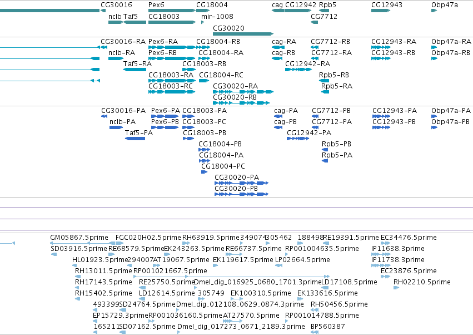Click the CG18003-RC transcript label
Viewport: 473px width, 335px height.
[171, 86]
